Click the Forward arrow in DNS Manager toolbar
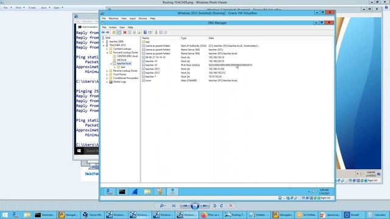This screenshot has height=219, width=390. [x=107, y=32]
